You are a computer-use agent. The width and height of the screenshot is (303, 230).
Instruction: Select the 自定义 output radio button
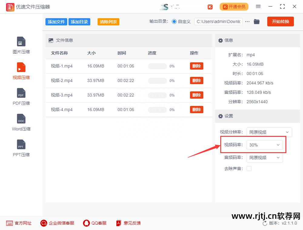pos(174,21)
